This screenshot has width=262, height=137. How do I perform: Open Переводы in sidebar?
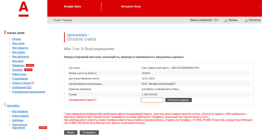click(18, 65)
